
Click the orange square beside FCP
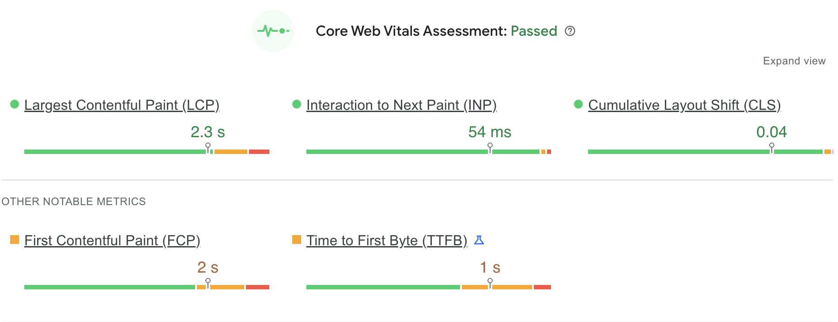15,240
